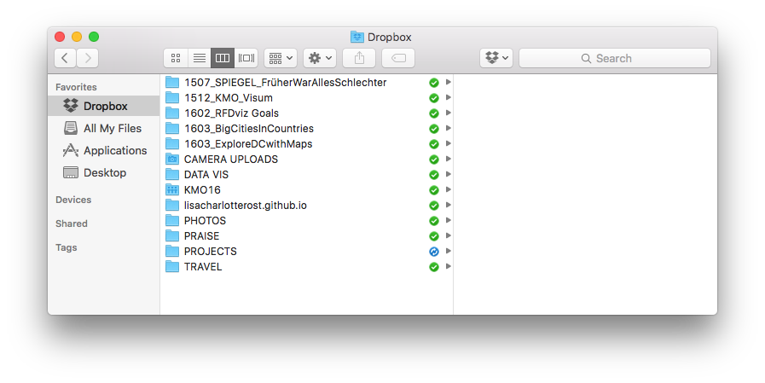Expand the DATA VIS folder arrow
Viewport: 765px width, 383px height.
pos(448,175)
